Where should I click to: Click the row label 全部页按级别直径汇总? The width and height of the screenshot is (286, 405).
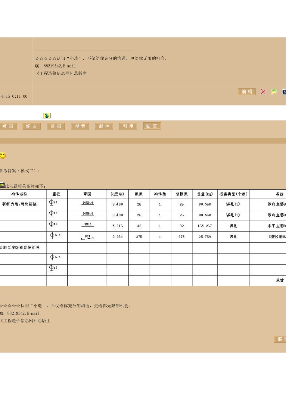[19, 248]
